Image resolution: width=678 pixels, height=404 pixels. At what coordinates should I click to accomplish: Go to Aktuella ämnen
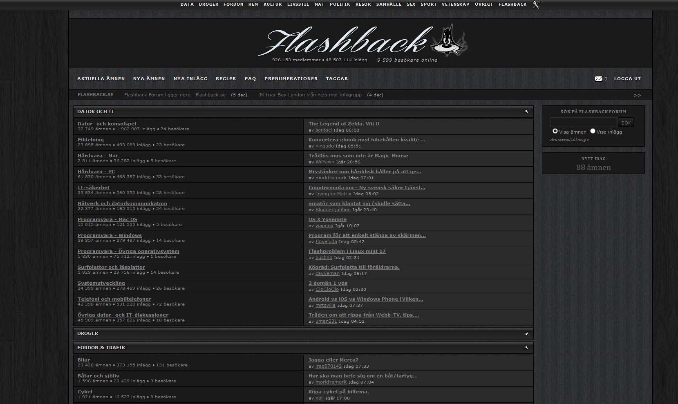101,79
